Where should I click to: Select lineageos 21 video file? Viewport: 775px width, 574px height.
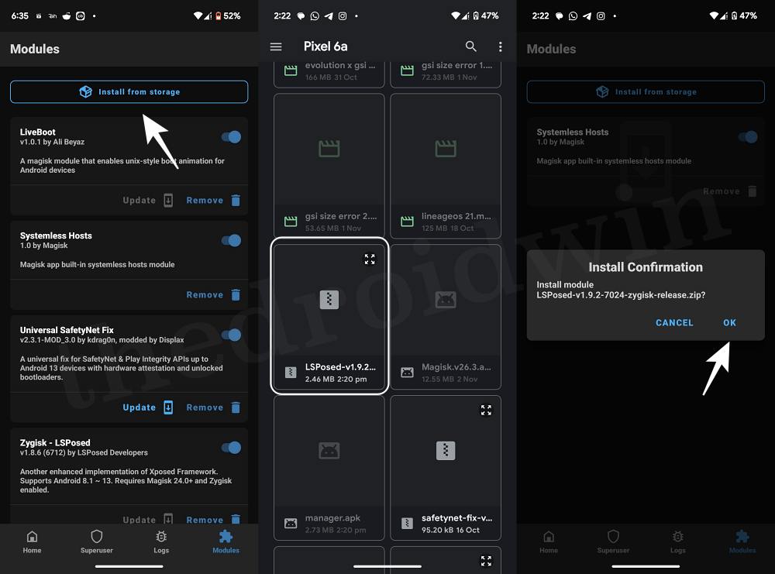(446, 166)
